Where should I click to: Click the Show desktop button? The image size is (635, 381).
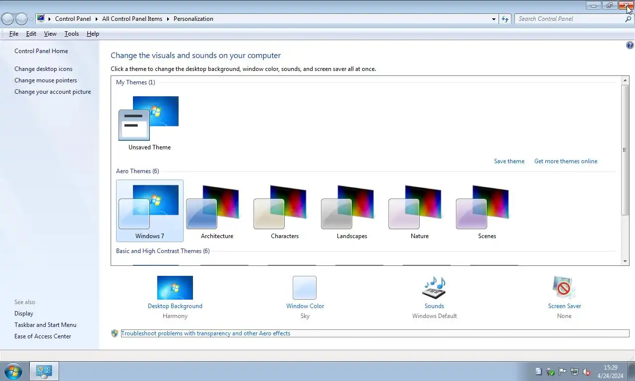[x=631, y=371]
